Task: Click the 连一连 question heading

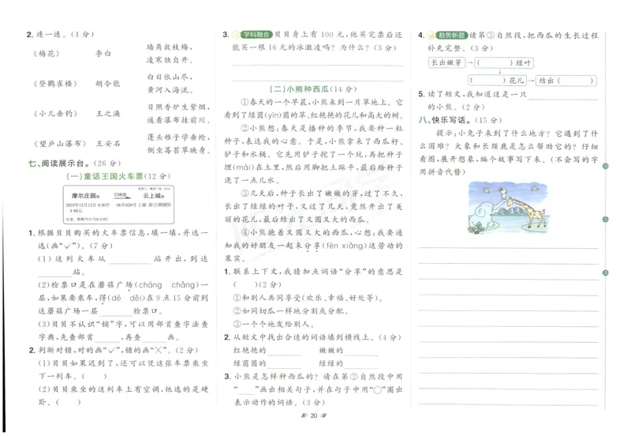Action: click(x=60, y=34)
